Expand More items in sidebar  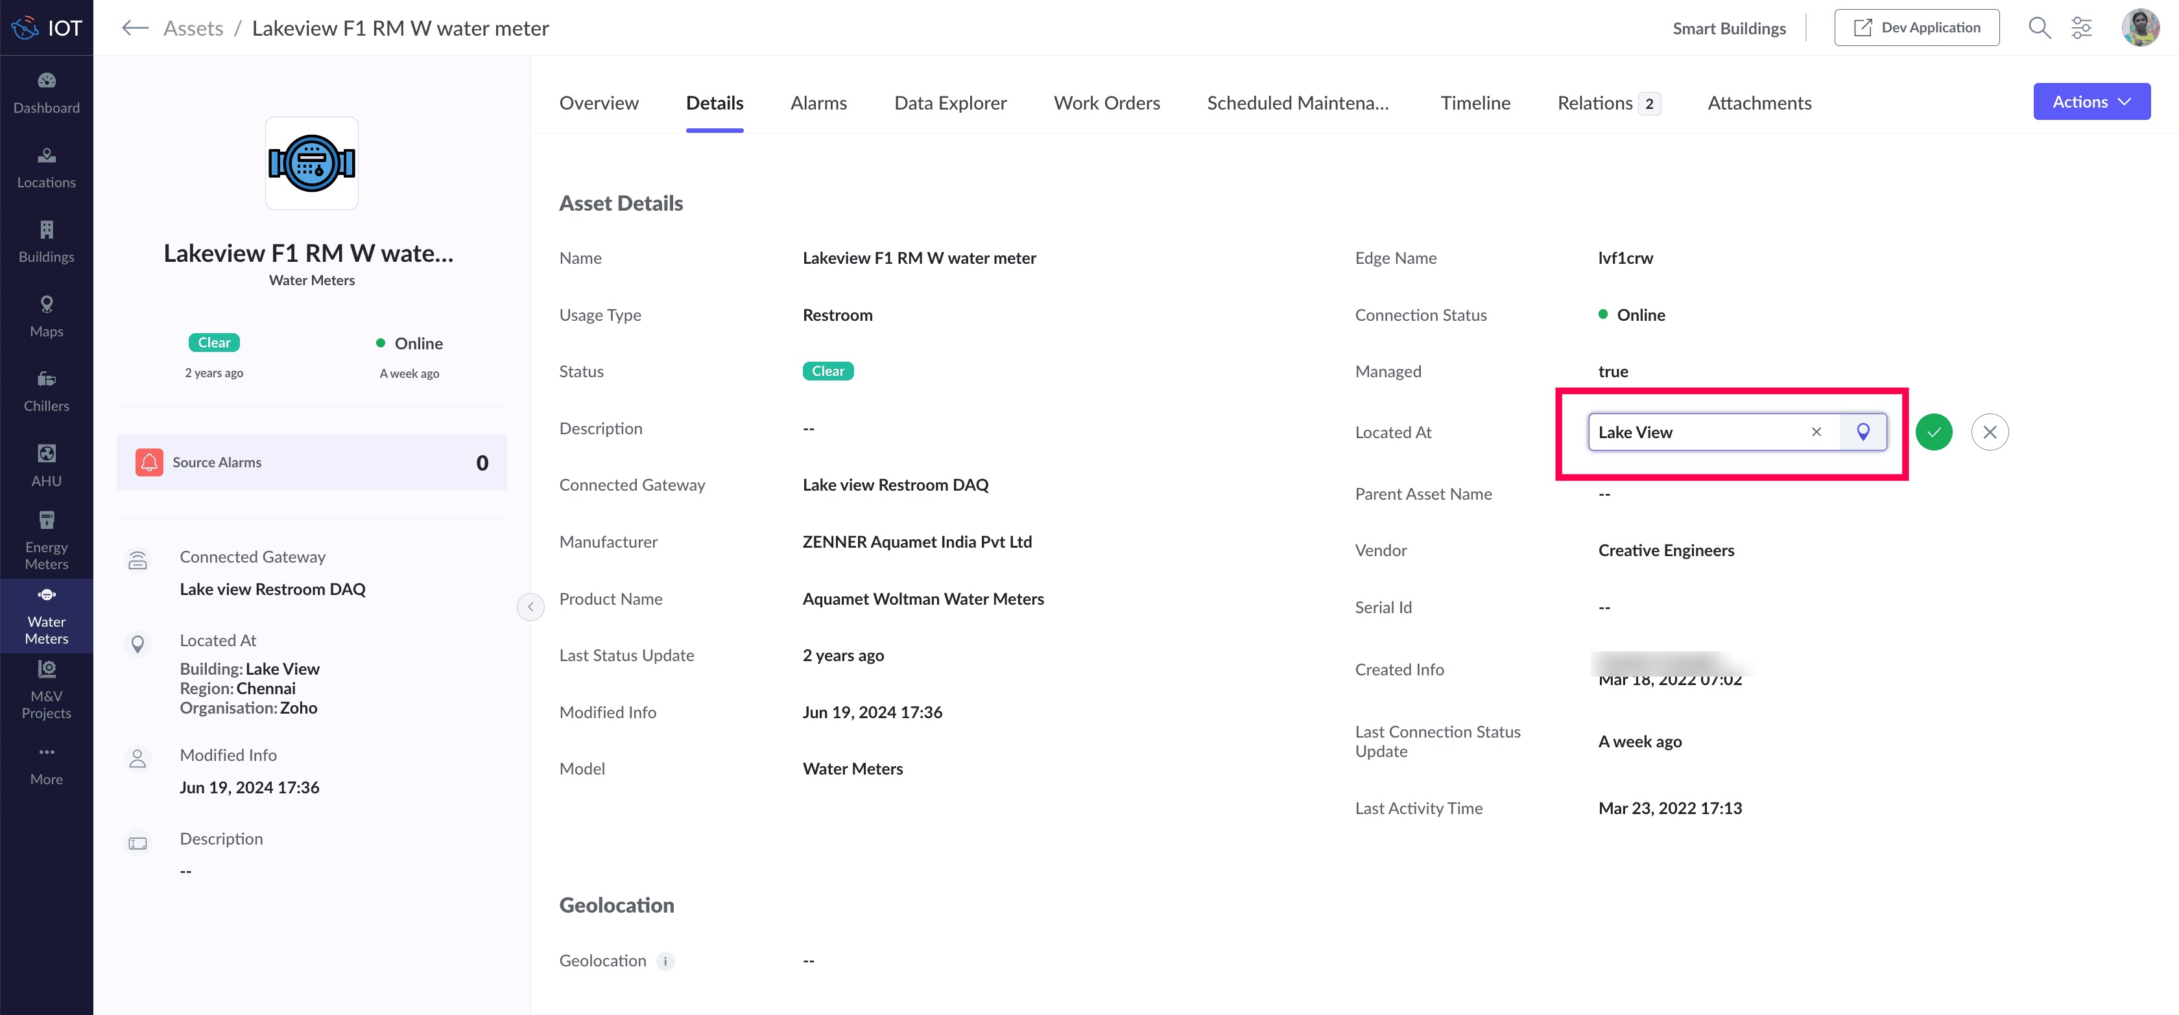(47, 765)
